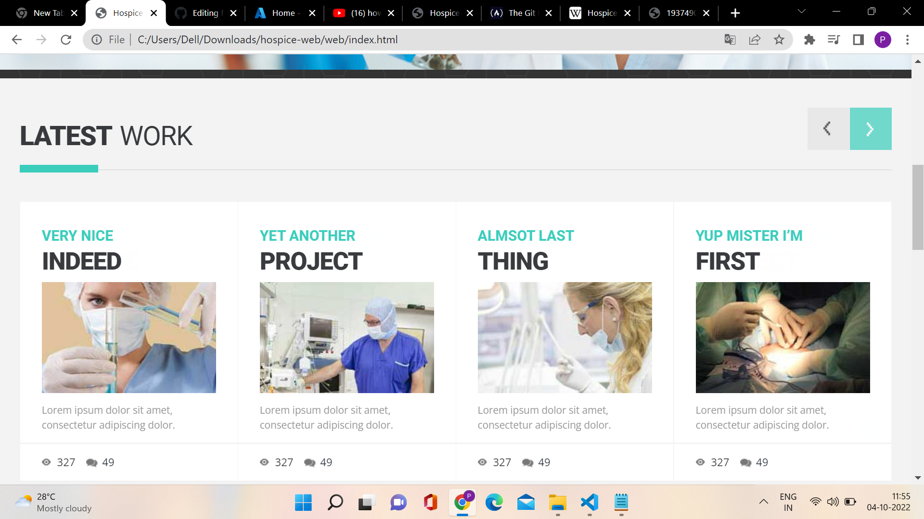The height and width of the screenshot is (519, 924).
Task: Click the surgery hands image
Action: click(x=783, y=337)
